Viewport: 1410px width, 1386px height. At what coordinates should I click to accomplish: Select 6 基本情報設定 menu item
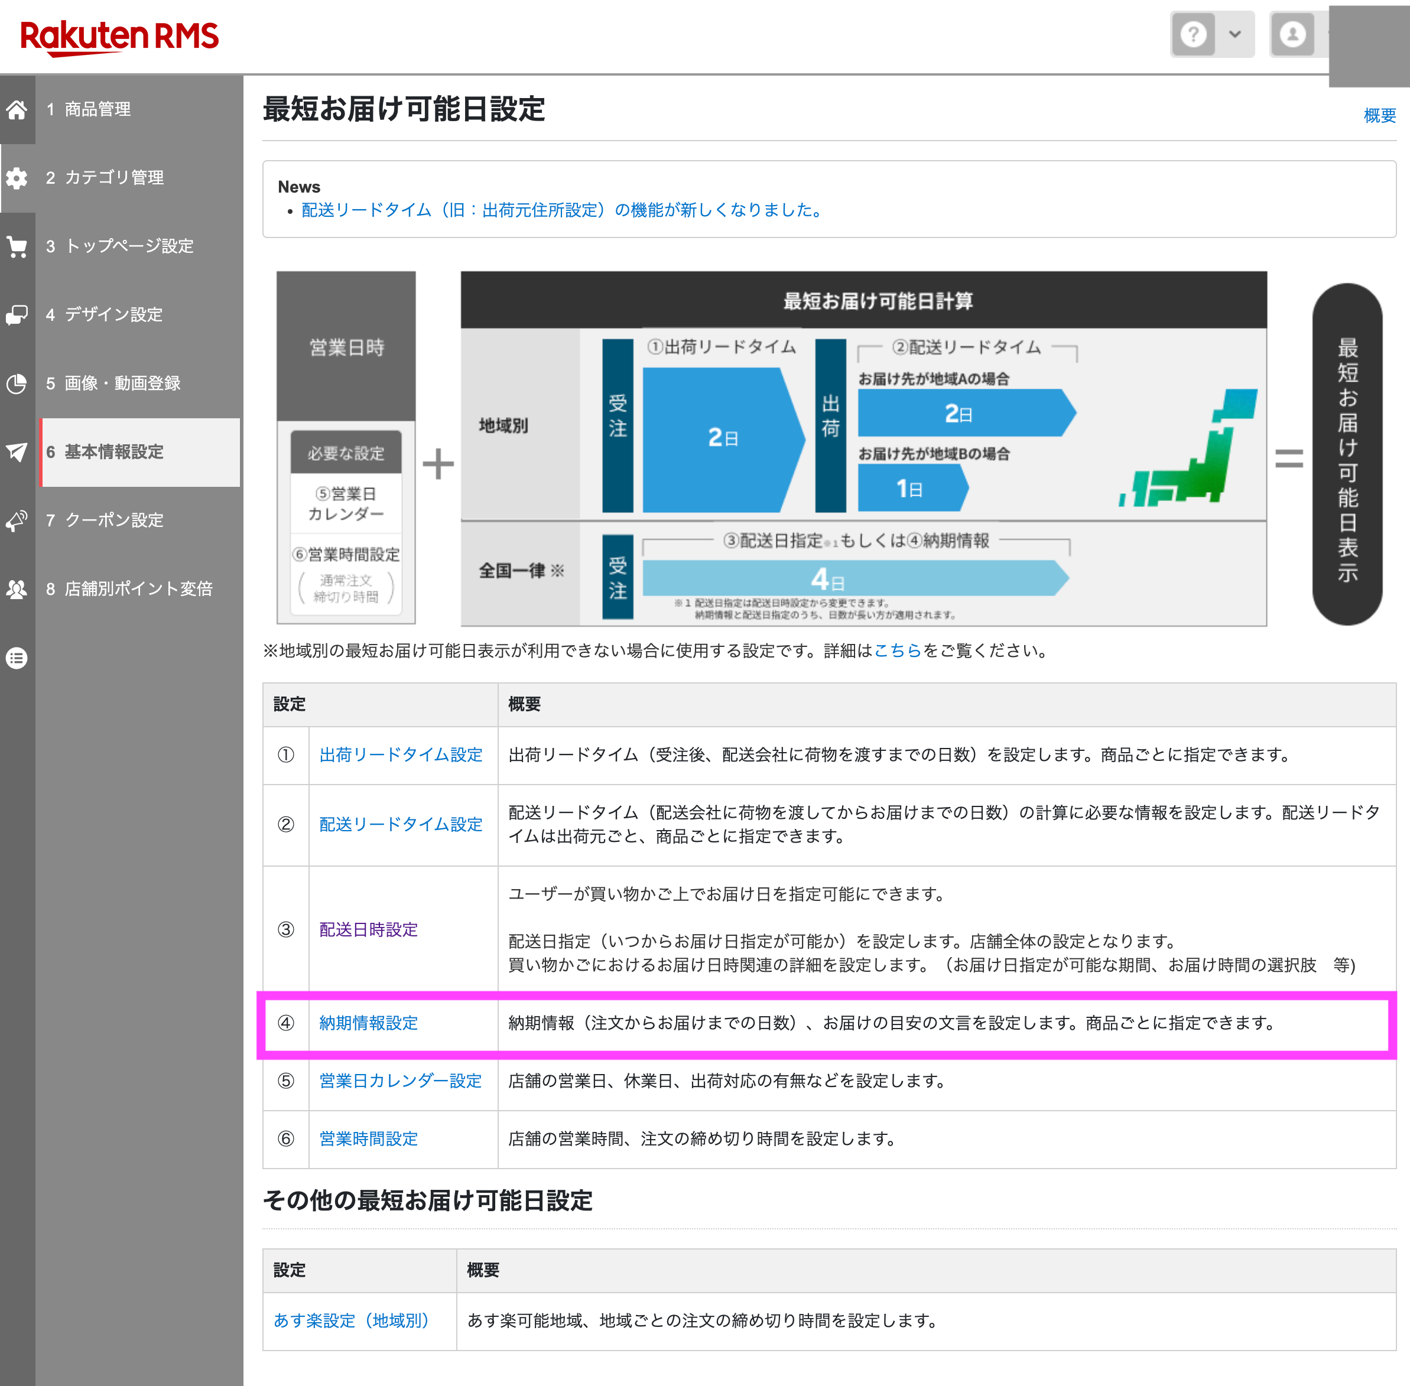(140, 452)
